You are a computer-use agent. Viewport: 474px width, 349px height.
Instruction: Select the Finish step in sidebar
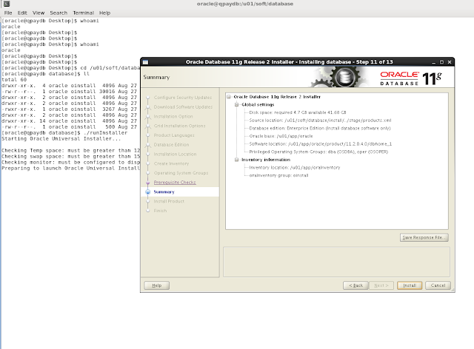pyautogui.click(x=160, y=211)
